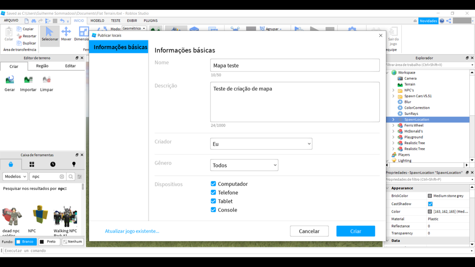Collapse the Appearance properties section

[387, 188]
